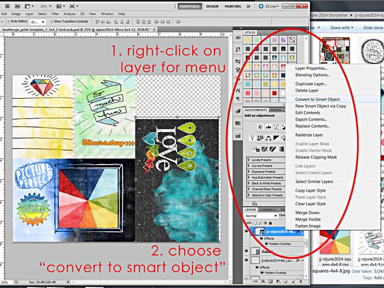Open the Swatches panel from the dock
Viewport: 384px width, 288px height.
click(238, 123)
